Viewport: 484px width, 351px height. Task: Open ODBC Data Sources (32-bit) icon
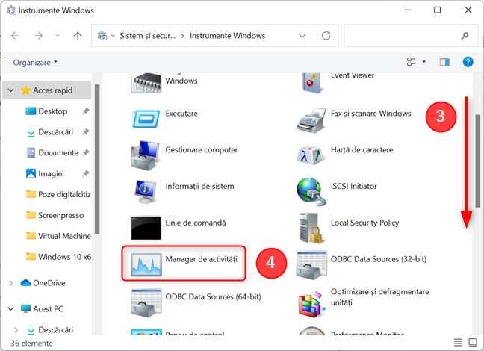tap(311, 265)
